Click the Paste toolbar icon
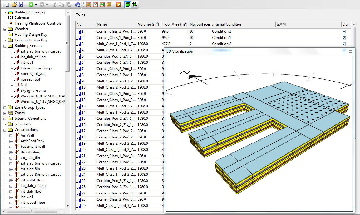The image size is (360, 215). [68, 4]
